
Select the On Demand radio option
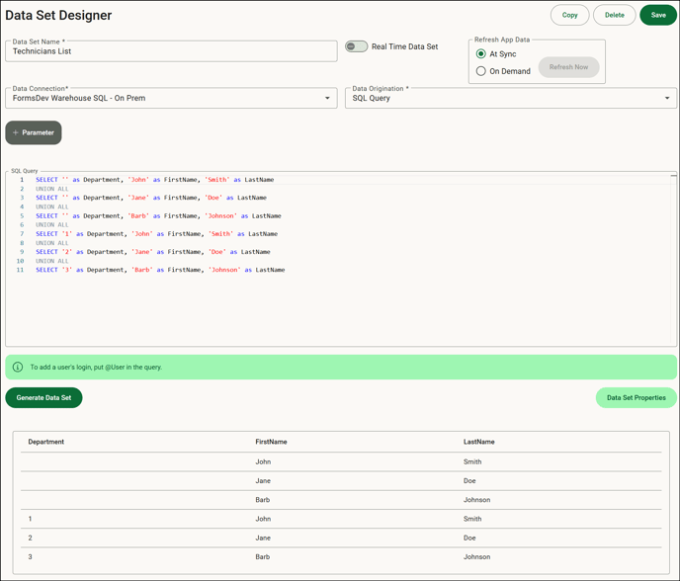[x=481, y=71]
